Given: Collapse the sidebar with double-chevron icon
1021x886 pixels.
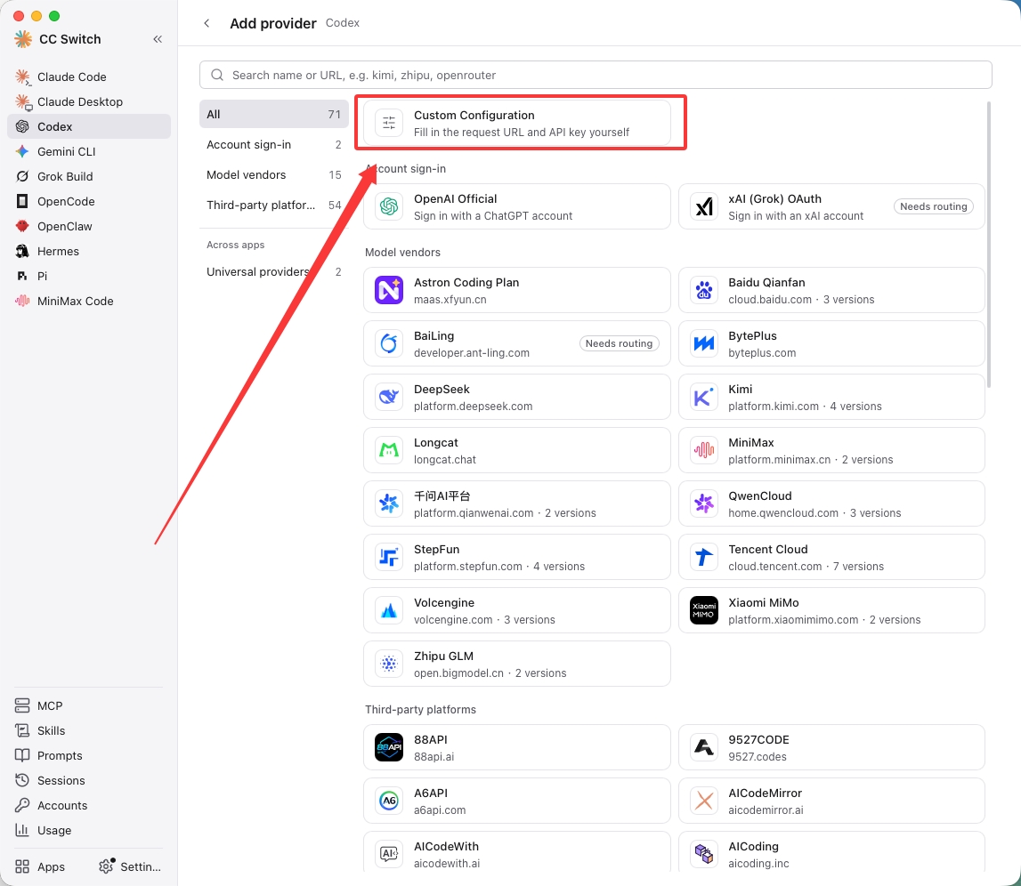Looking at the screenshot, I should point(158,39).
